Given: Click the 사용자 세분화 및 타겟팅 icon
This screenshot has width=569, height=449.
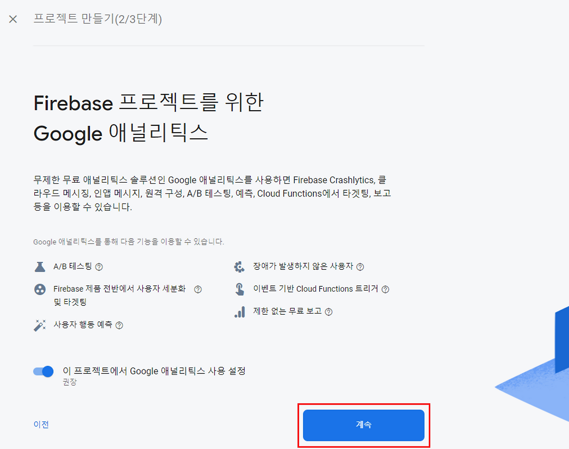Looking at the screenshot, I should pyautogui.click(x=40, y=289).
